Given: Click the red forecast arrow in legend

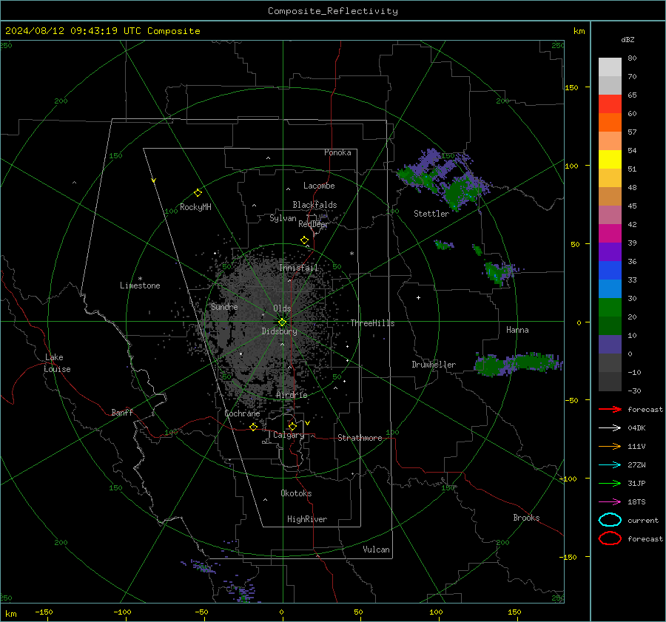Looking at the screenshot, I should tap(610, 409).
